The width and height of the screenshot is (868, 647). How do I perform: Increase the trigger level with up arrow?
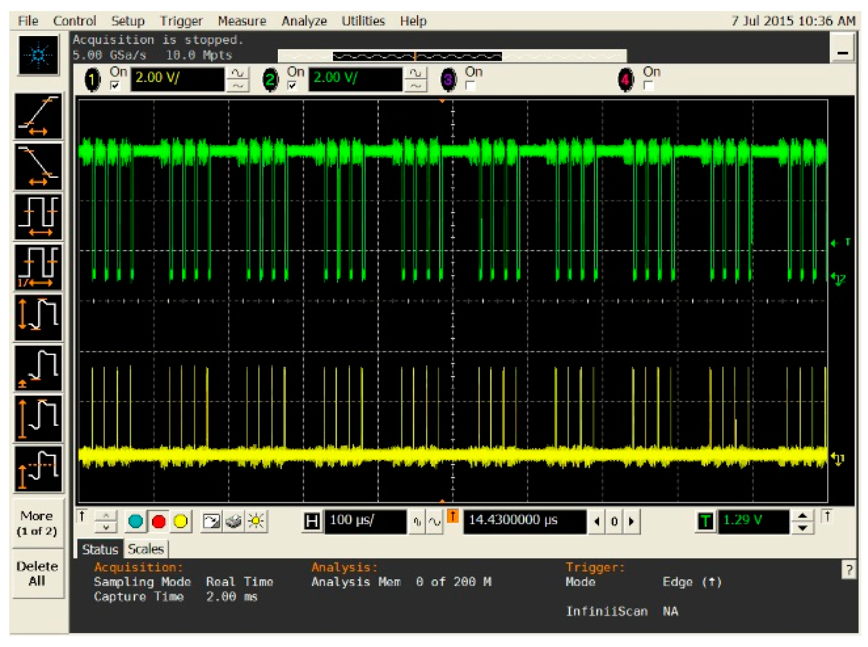click(802, 516)
